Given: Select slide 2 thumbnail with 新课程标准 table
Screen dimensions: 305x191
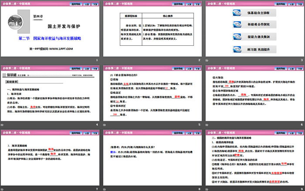Looking at the screenshot, I should [152, 31].
